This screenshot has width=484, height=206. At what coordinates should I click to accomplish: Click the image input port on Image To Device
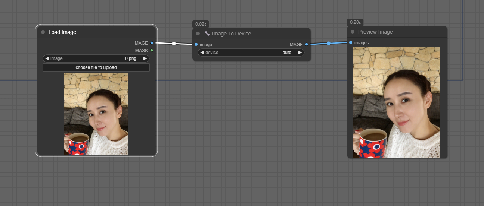(x=196, y=45)
